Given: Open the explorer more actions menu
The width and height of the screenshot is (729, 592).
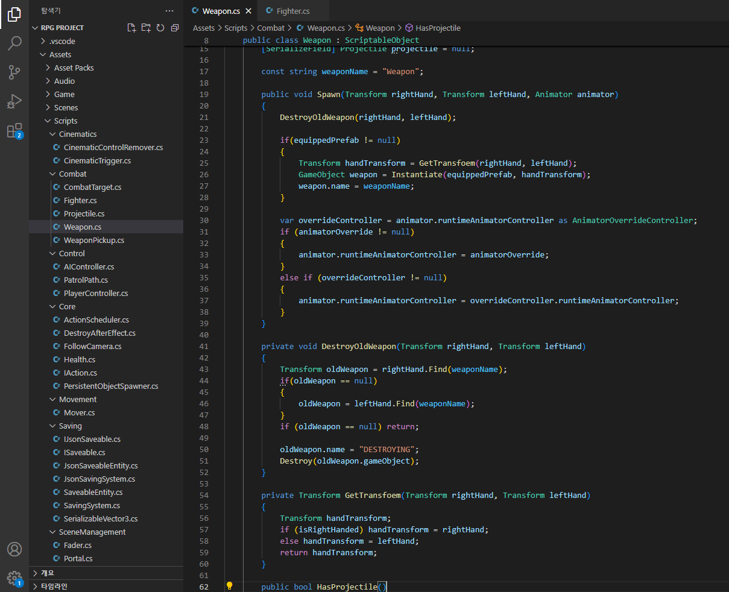Looking at the screenshot, I should pyautogui.click(x=169, y=11).
